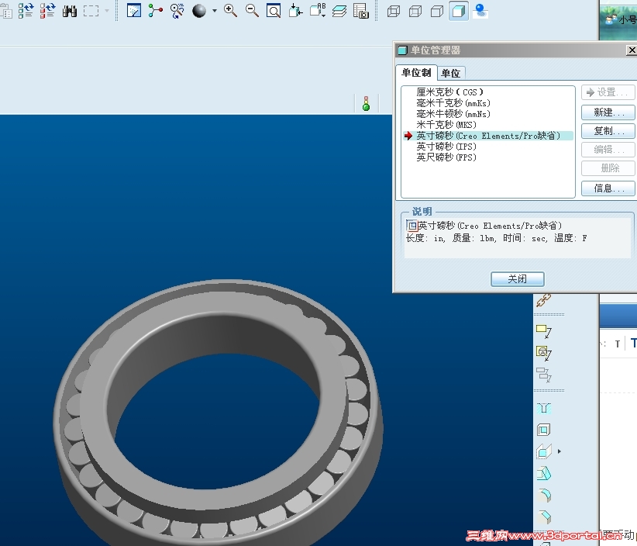
Task: Click the Hole tool icon
Action: click(543, 408)
